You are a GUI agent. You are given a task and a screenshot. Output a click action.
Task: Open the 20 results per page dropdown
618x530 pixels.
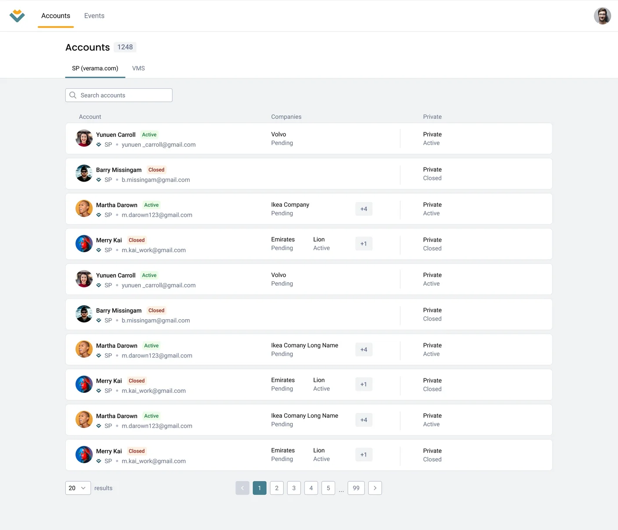coord(78,488)
